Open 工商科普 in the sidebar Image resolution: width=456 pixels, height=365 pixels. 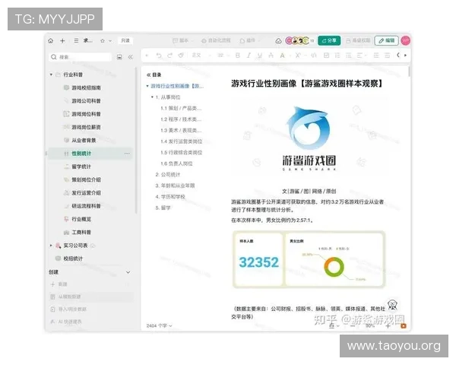(81, 232)
